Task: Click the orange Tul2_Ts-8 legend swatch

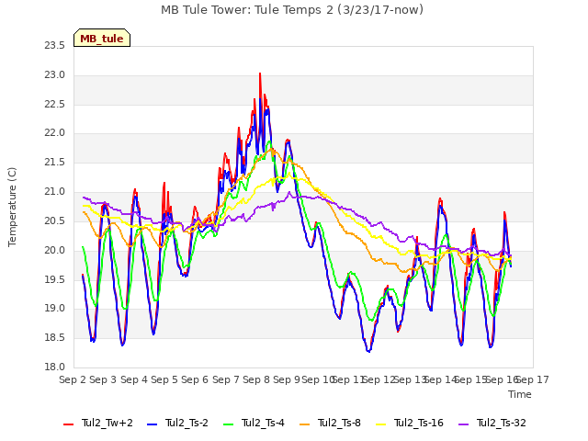Action: click(x=305, y=424)
